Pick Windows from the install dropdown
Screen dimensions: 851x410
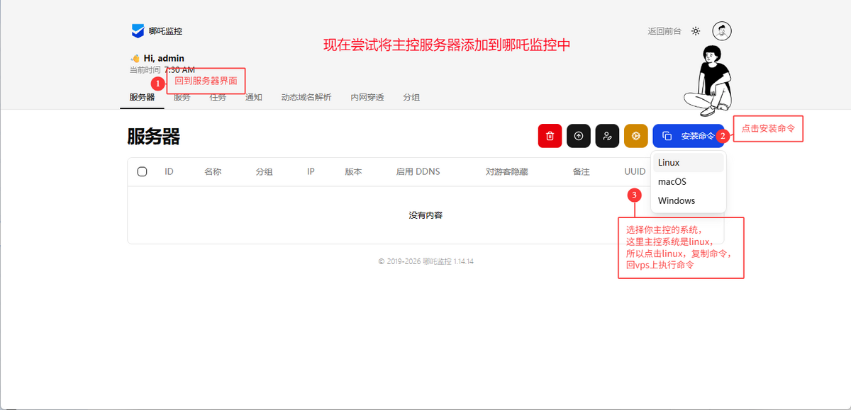(676, 201)
